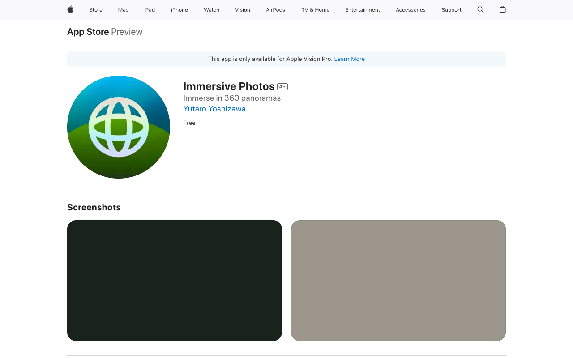View the gray second screenshot thumbnail
This screenshot has height=358, width=573.
(x=398, y=281)
